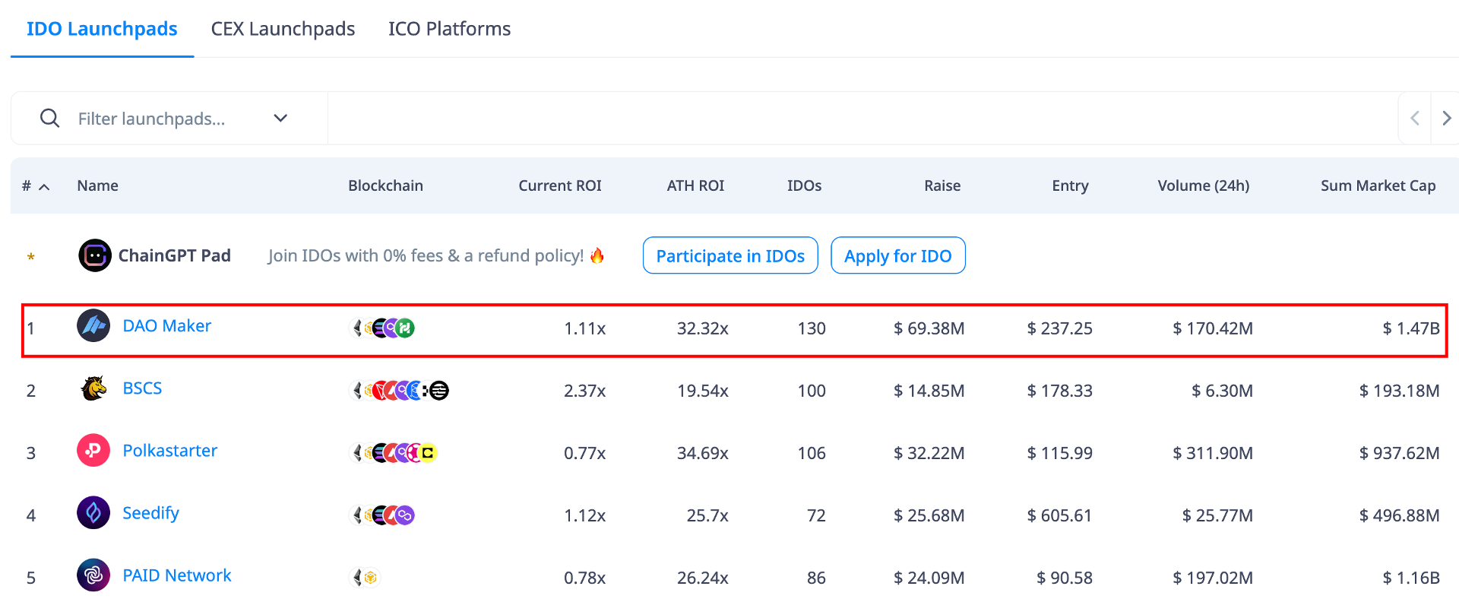Click the PAID Network logo icon

pyautogui.click(x=93, y=575)
